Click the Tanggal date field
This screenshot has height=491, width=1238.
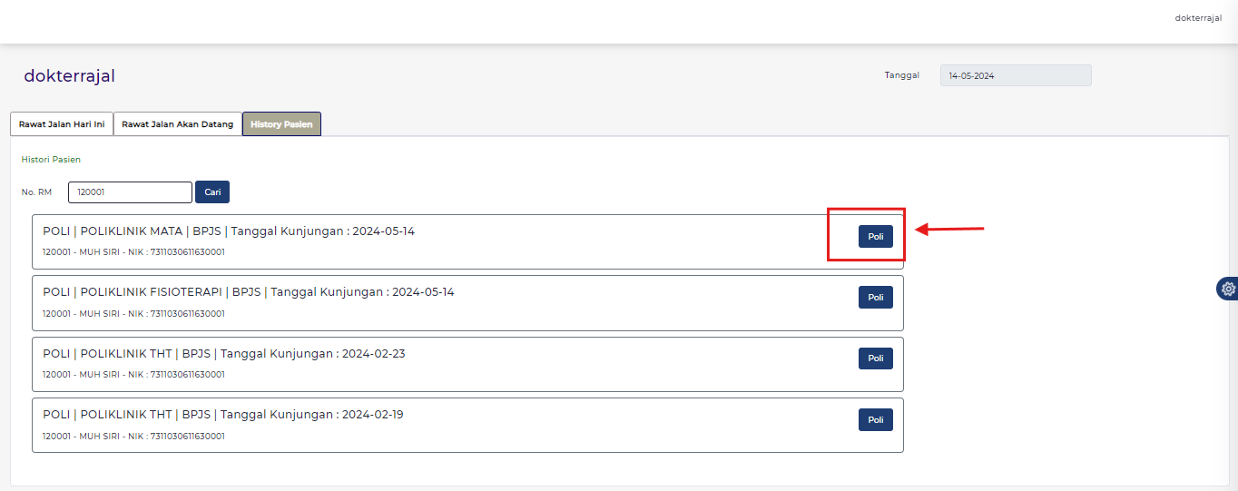1016,75
